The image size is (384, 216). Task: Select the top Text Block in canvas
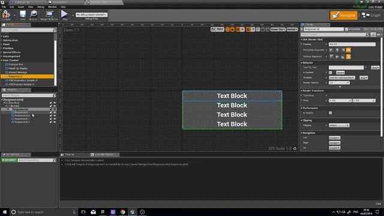pyautogui.click(x=232, y=96)
